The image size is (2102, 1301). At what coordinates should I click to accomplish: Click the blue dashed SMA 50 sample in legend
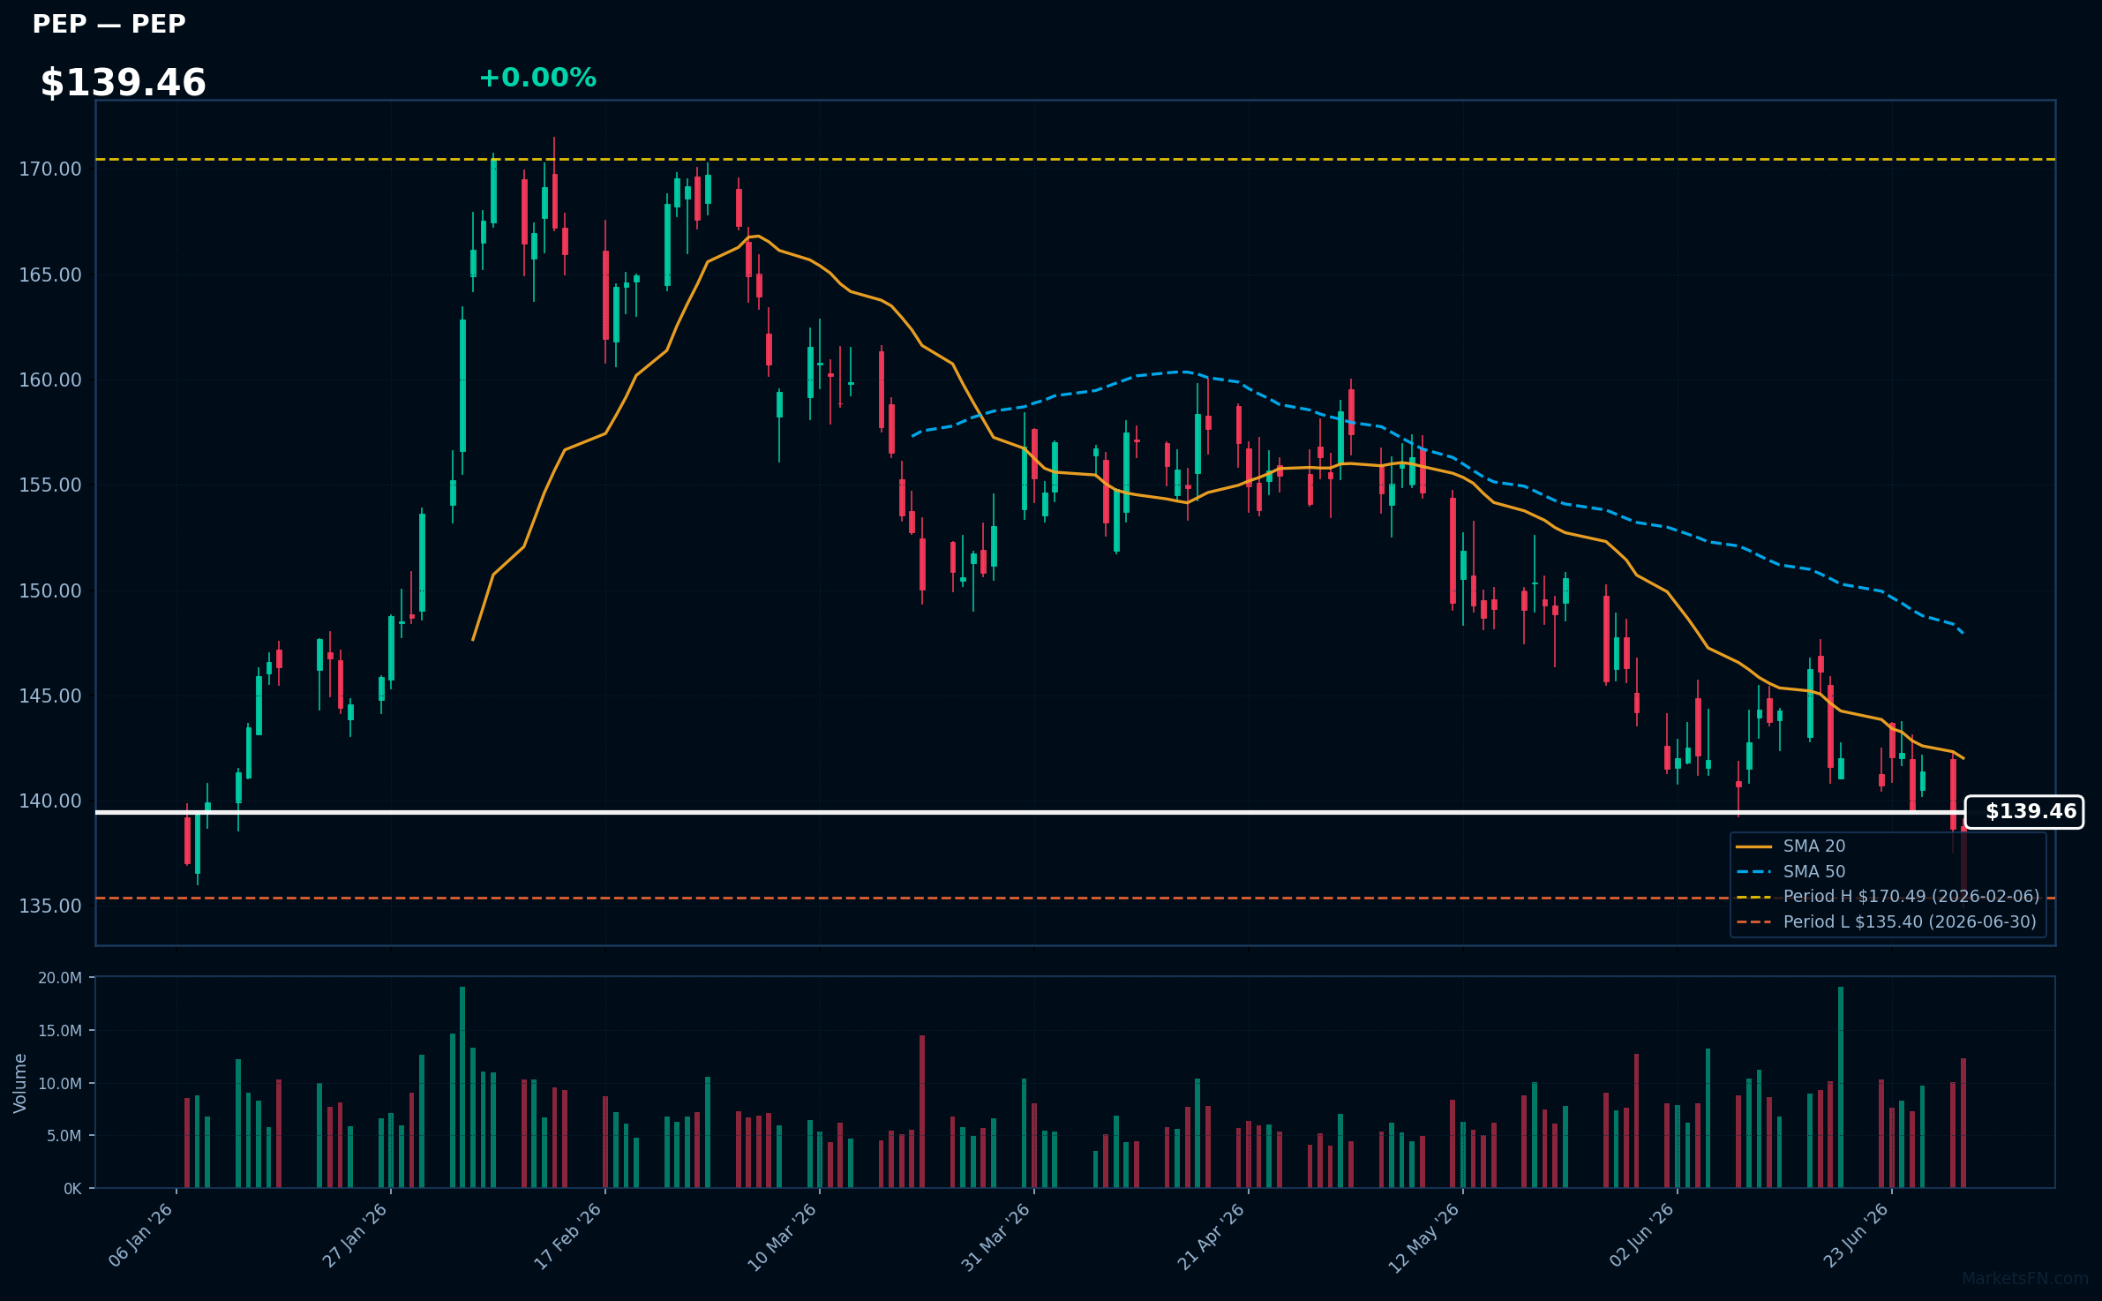point(1753,872)
